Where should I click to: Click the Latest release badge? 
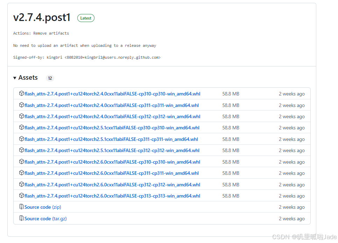coord(86,18)
